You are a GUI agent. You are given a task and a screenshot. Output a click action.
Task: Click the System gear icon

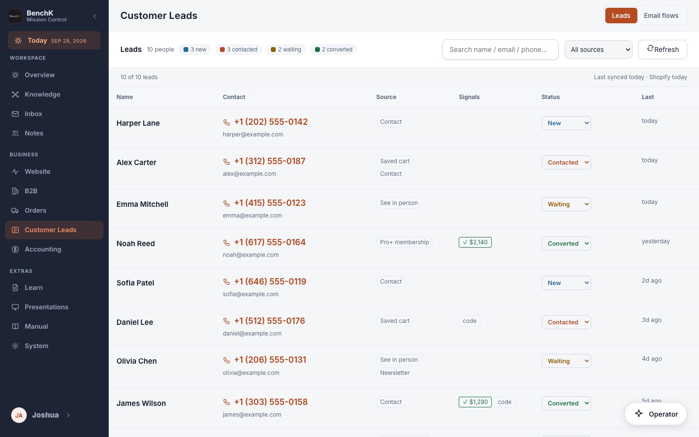click(16, 346)
